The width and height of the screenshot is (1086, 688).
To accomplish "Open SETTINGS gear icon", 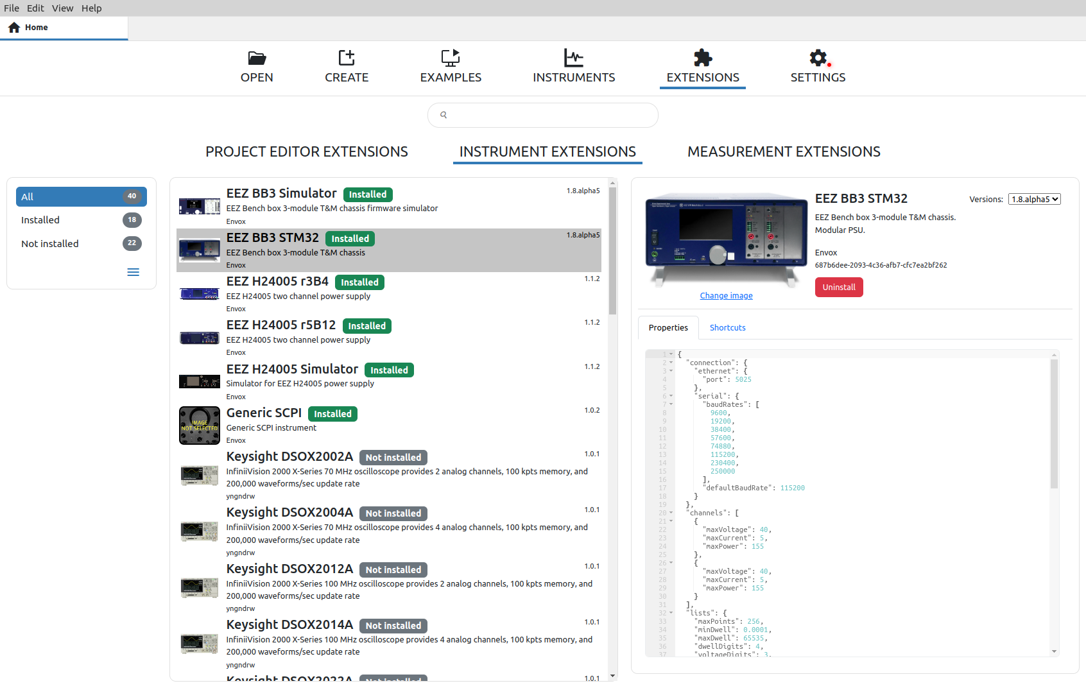I will (818, 58).
